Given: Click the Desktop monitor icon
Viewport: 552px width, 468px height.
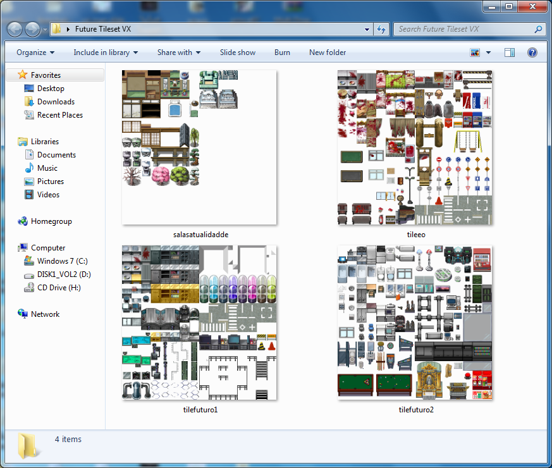Looking at the screenshot, I should [29, 89].
